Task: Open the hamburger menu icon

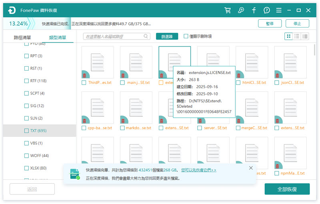Action: click(279, 10)
